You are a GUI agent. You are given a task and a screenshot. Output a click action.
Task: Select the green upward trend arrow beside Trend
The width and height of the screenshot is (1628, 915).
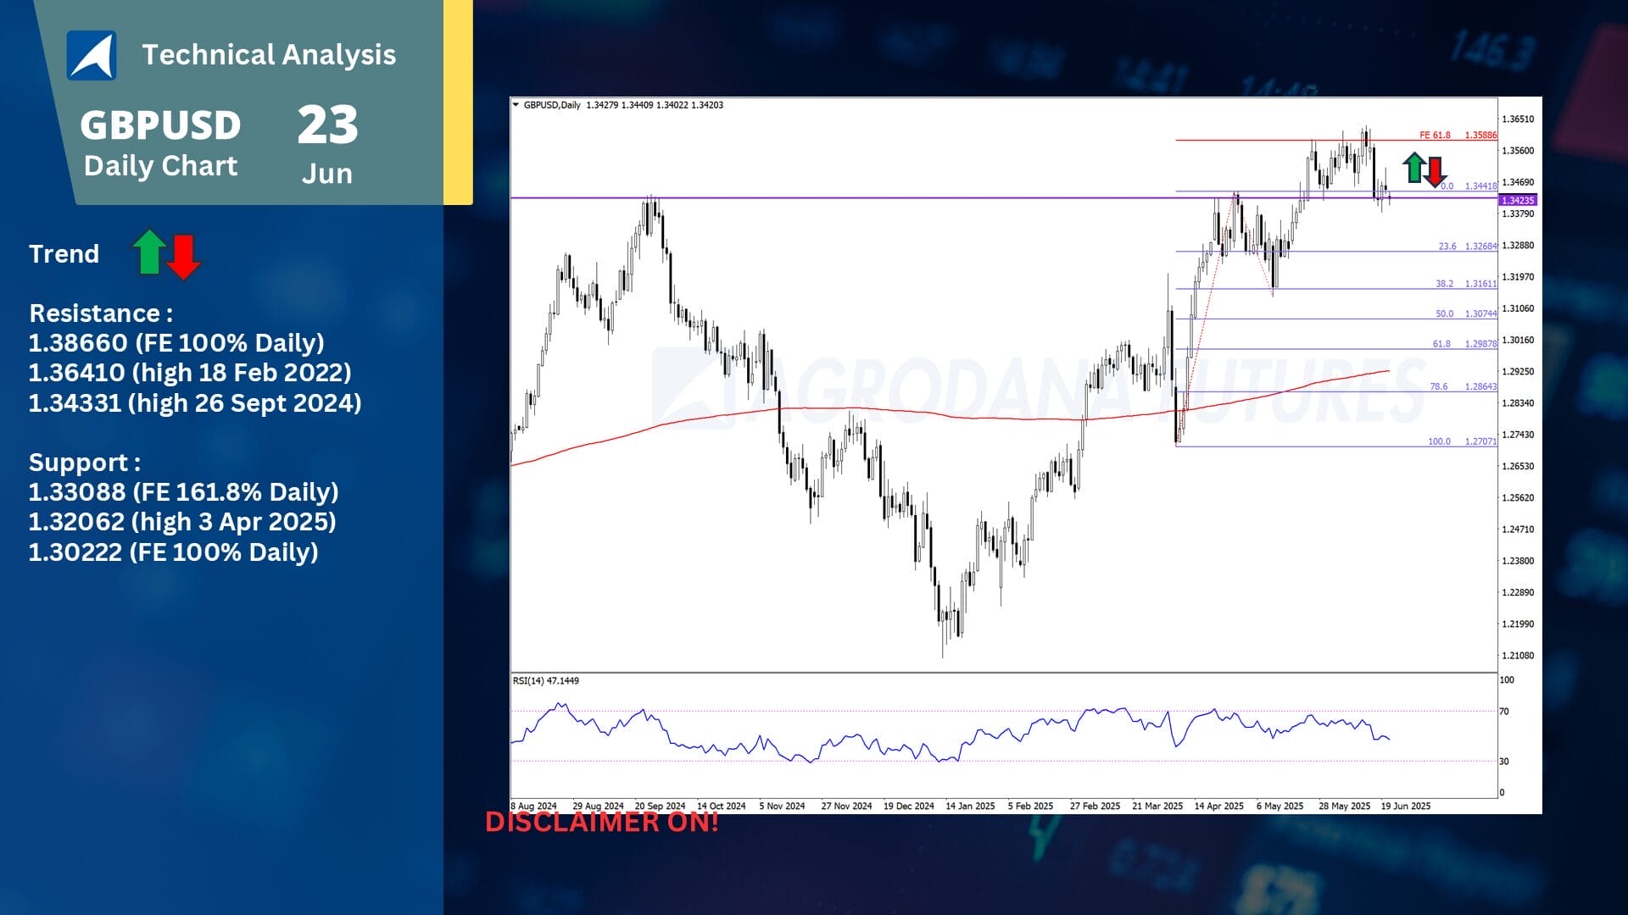[x=148, y=252]
